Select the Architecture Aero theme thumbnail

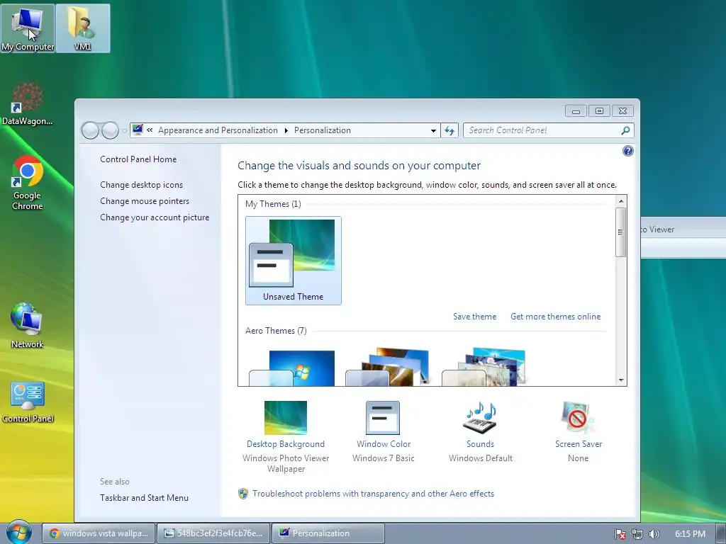click(388, 367)
